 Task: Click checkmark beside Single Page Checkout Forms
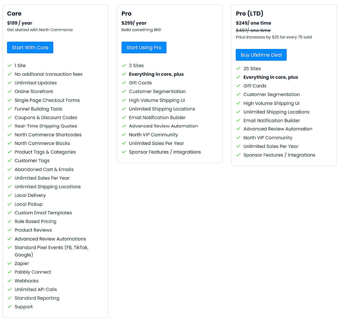click(x=10, y=100)
